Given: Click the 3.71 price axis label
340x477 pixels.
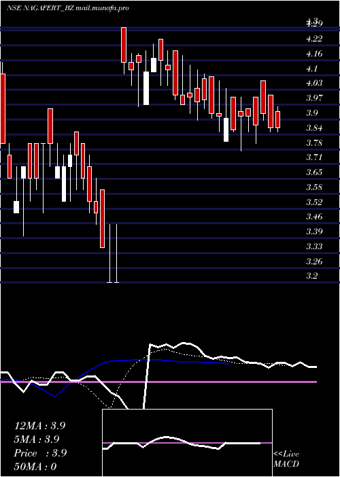Looking at the screenshot, I should pos(314,157).
